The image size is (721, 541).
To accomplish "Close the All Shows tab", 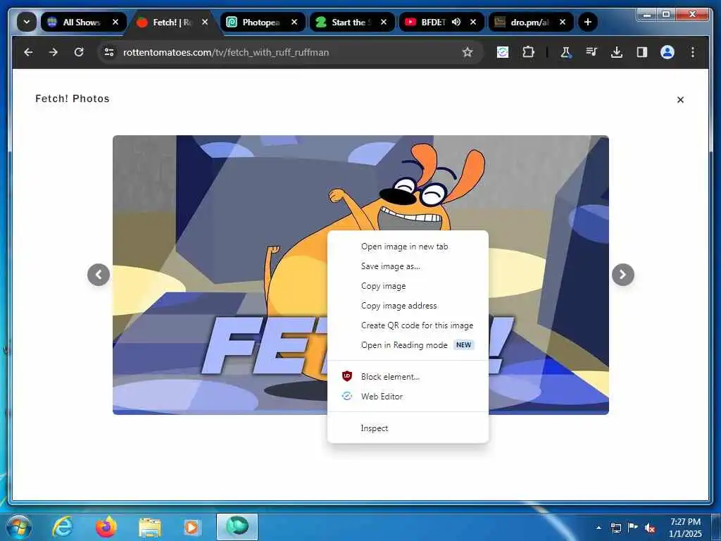I will pos(115,22).
